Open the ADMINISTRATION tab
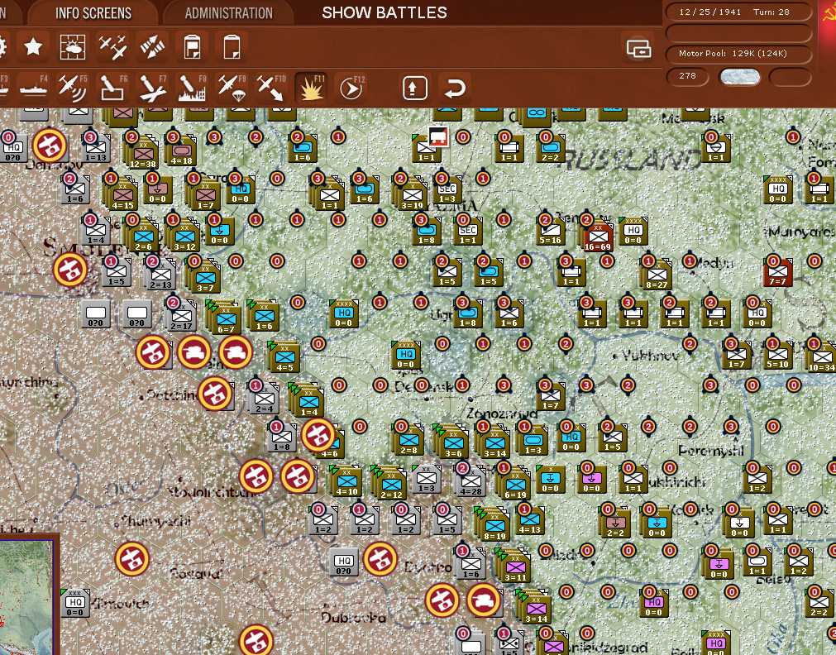Screen dimensions: 836x655 point(229,12)
